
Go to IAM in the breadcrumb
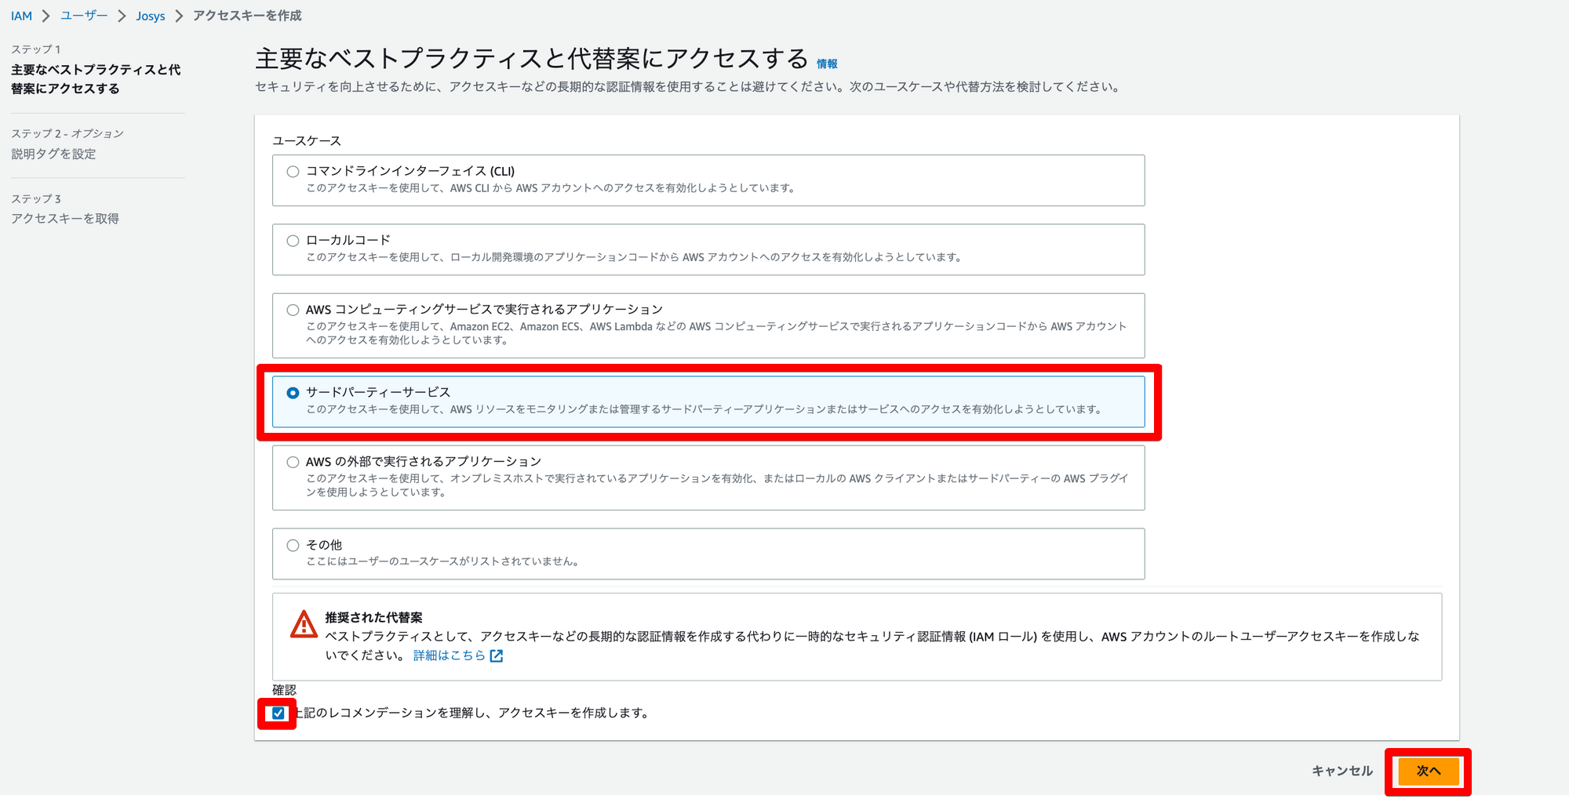[21, 16]
